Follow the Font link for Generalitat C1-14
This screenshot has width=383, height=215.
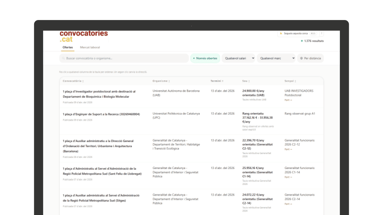[288, 177]
